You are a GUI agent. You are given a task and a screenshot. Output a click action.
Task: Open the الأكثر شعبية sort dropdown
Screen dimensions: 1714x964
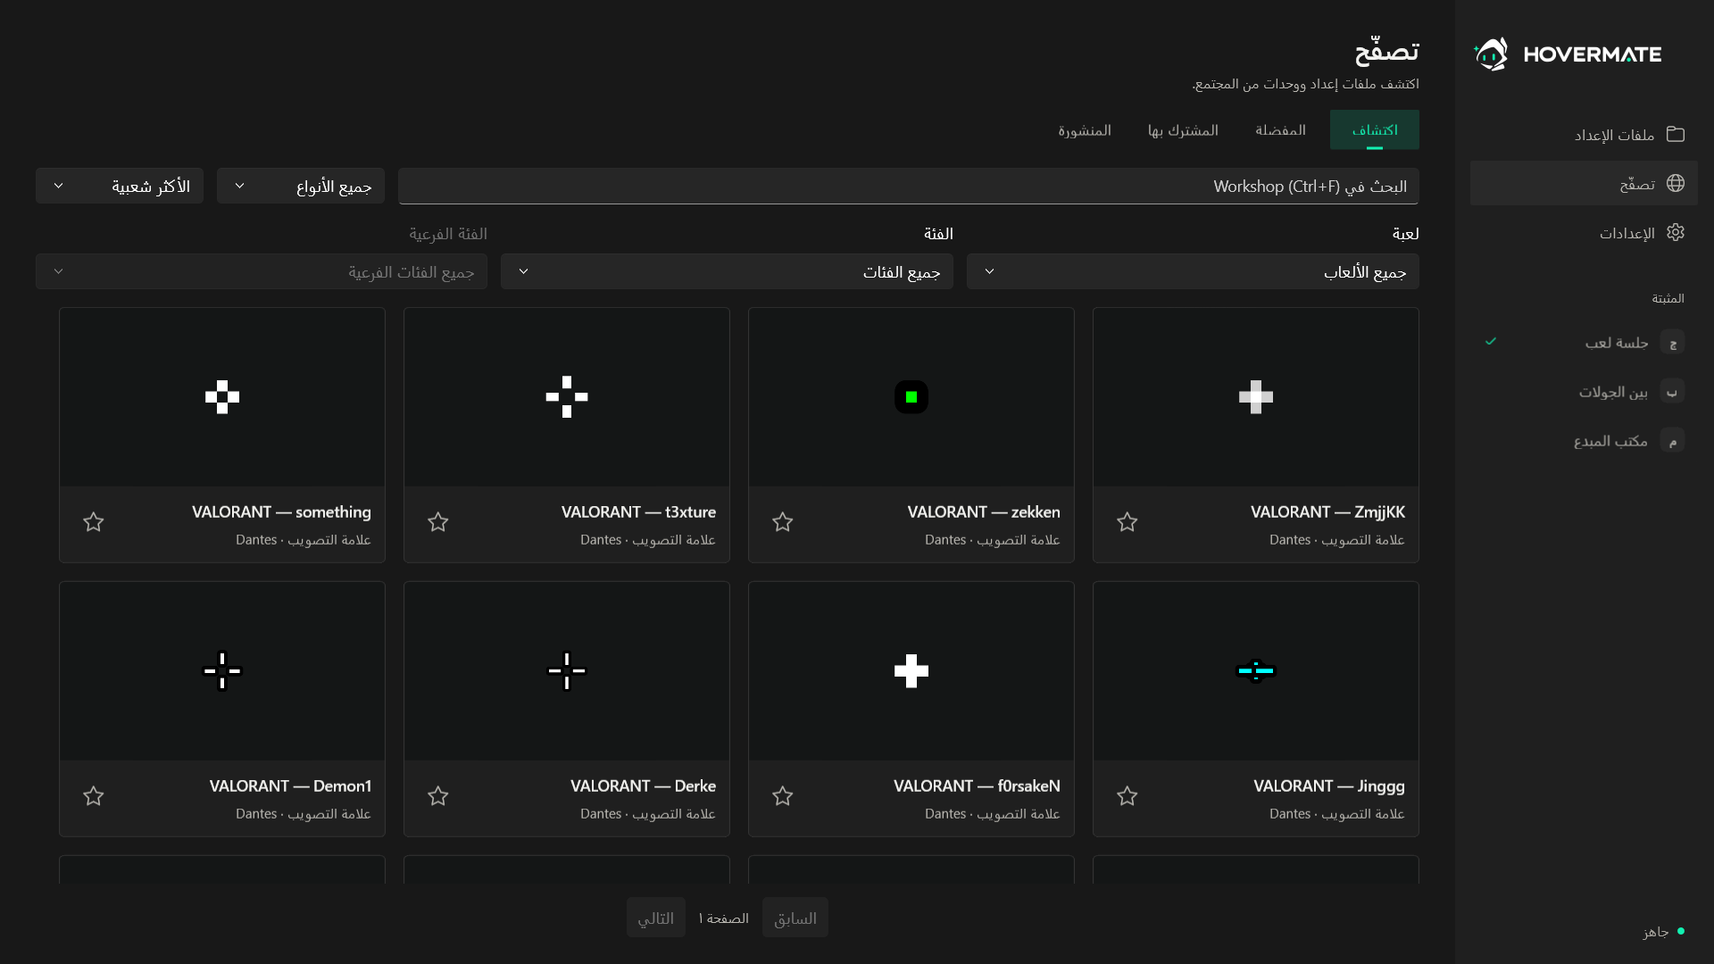point(120,186)
